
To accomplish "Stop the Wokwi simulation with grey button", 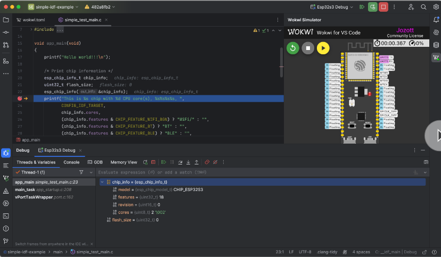I will pyautogui.click(x=307, y=48).
